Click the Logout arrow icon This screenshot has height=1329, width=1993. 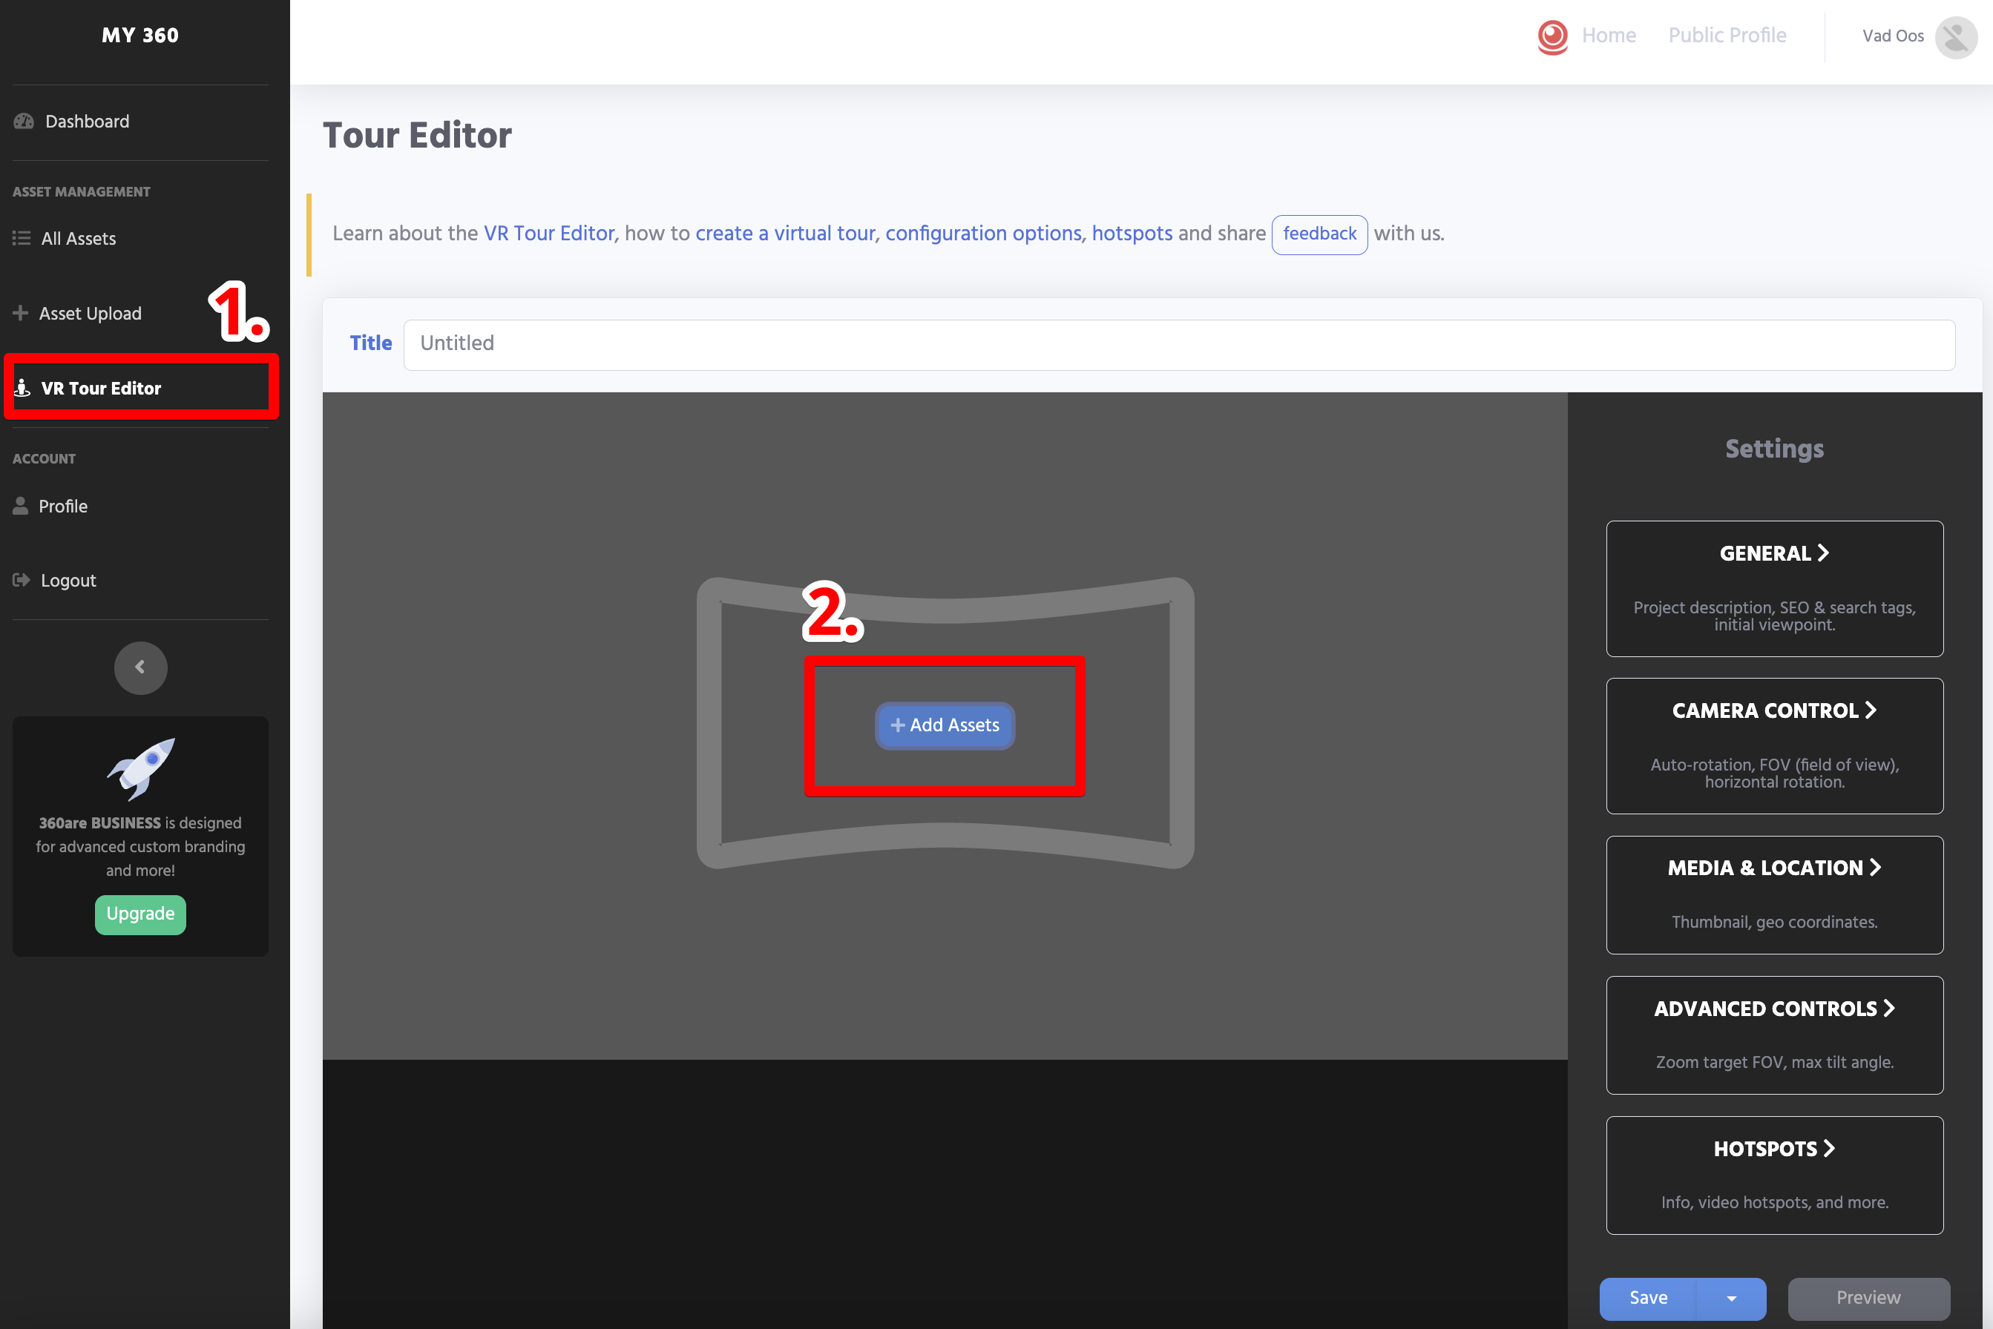22,581
